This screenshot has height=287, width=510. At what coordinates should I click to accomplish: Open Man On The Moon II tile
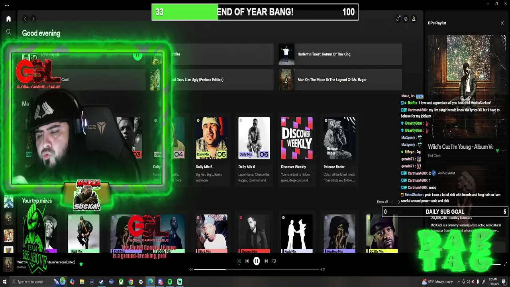(x=340, y=80)
